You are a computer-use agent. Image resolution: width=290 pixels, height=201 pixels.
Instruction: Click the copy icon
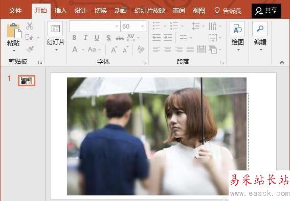pos(29,38)
